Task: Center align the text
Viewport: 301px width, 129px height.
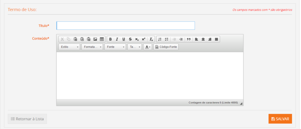Action: [203, 39]
